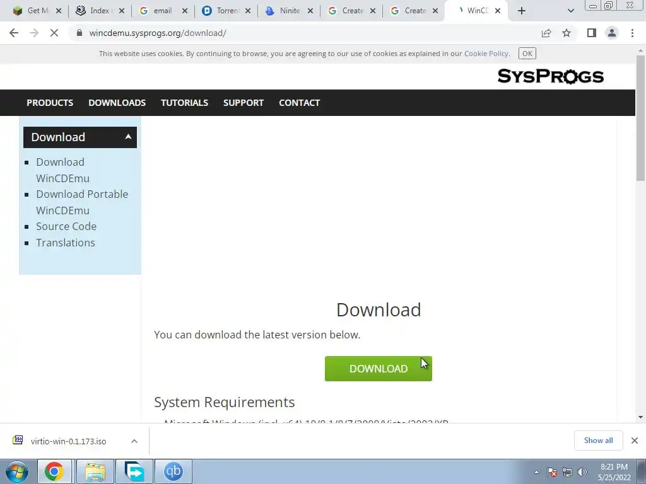Show hidden system tray icons
This screenshot has width=646, height=484.
[x=536, y=472]
